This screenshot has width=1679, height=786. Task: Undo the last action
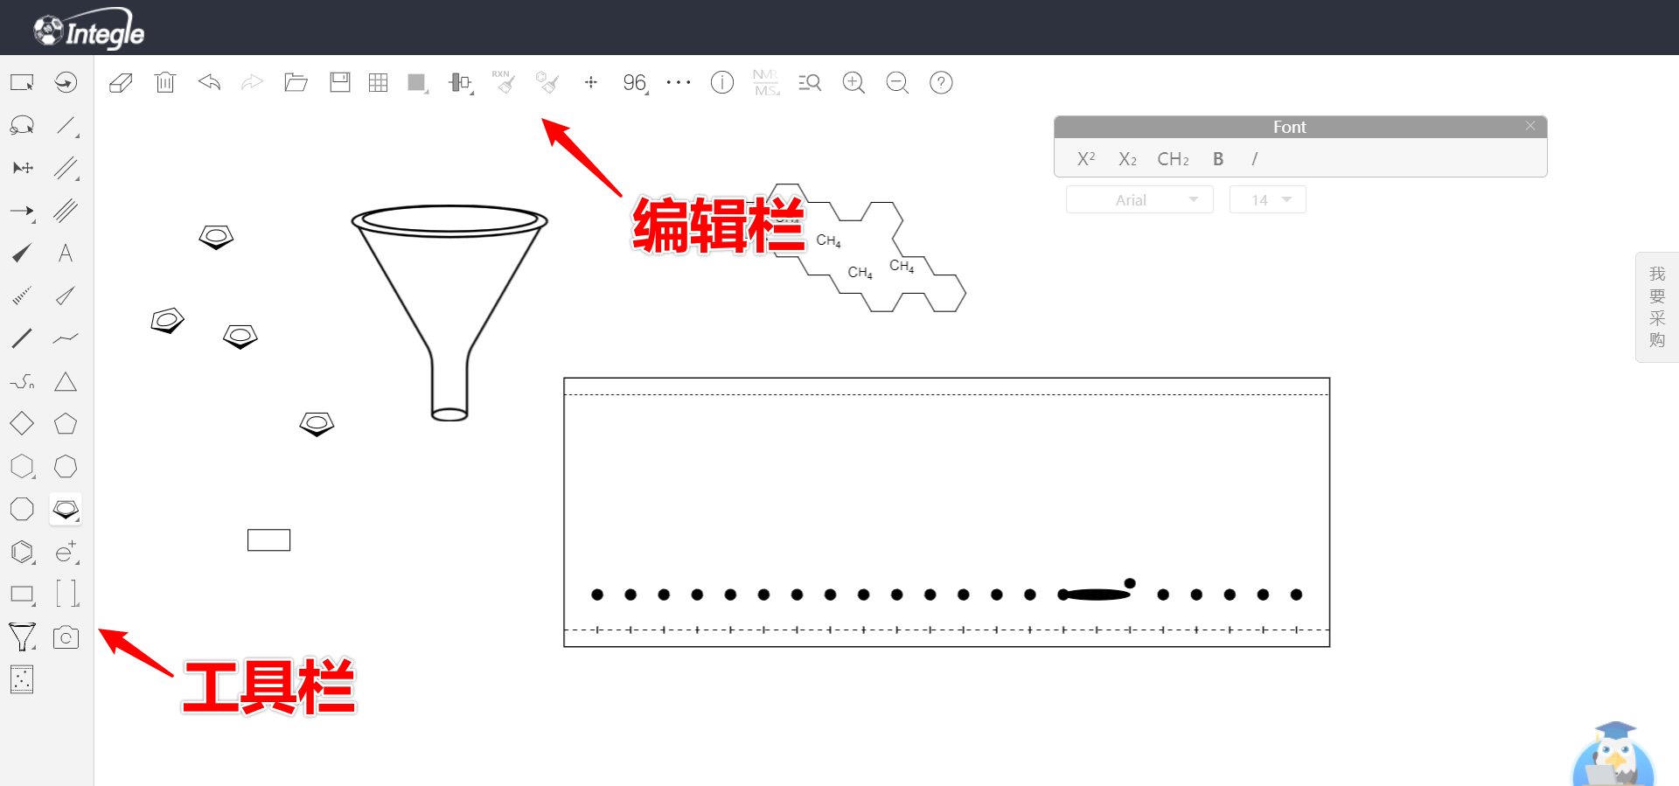(209, 82)
